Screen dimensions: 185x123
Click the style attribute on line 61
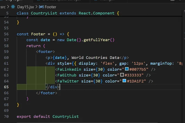63,63
